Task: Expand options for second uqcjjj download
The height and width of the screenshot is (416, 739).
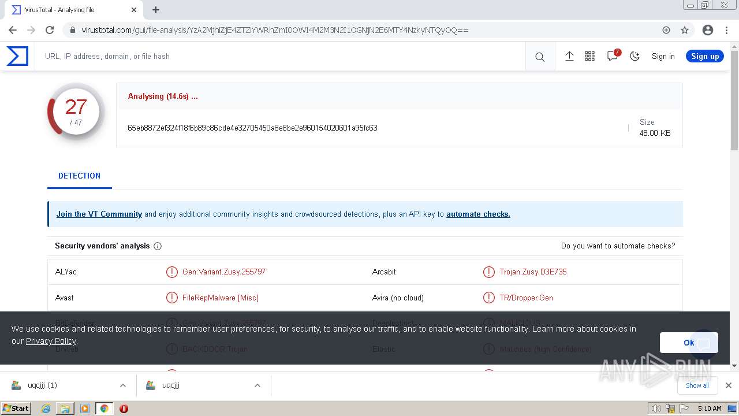Action: click(257, 385)
